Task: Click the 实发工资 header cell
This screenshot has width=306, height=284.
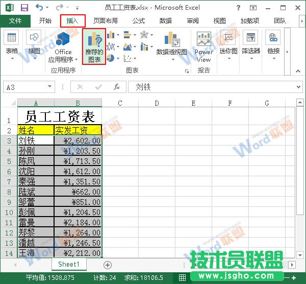Action: (x=78, y=130)
